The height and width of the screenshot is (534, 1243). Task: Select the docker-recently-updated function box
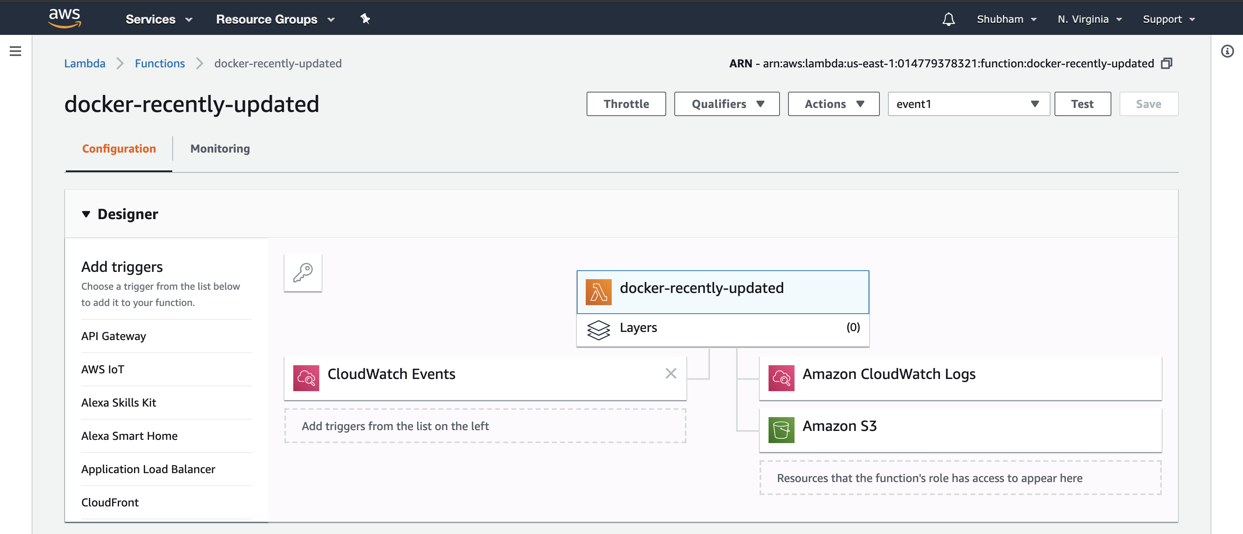coord(723,292)
